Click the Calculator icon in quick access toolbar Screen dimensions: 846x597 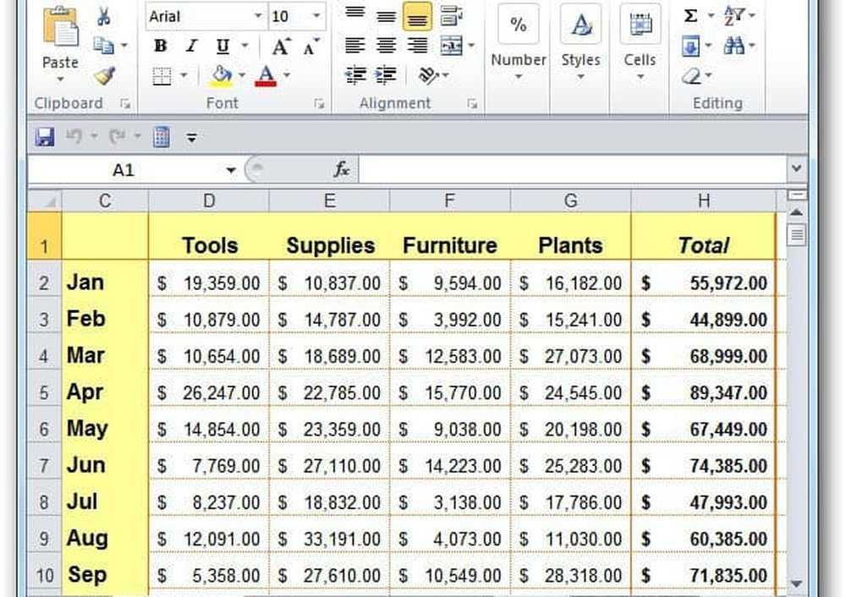pyautogui.click(x=162, y=136)
